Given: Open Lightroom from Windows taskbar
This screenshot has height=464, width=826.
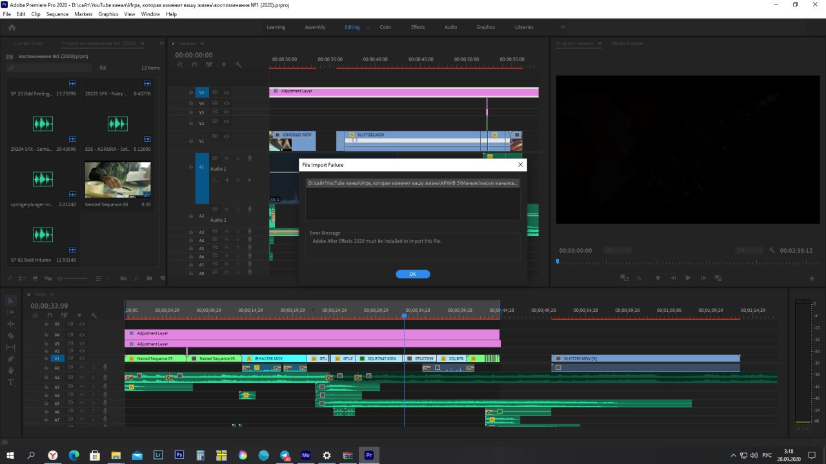Looking at the screenshot, I should 158,455.
